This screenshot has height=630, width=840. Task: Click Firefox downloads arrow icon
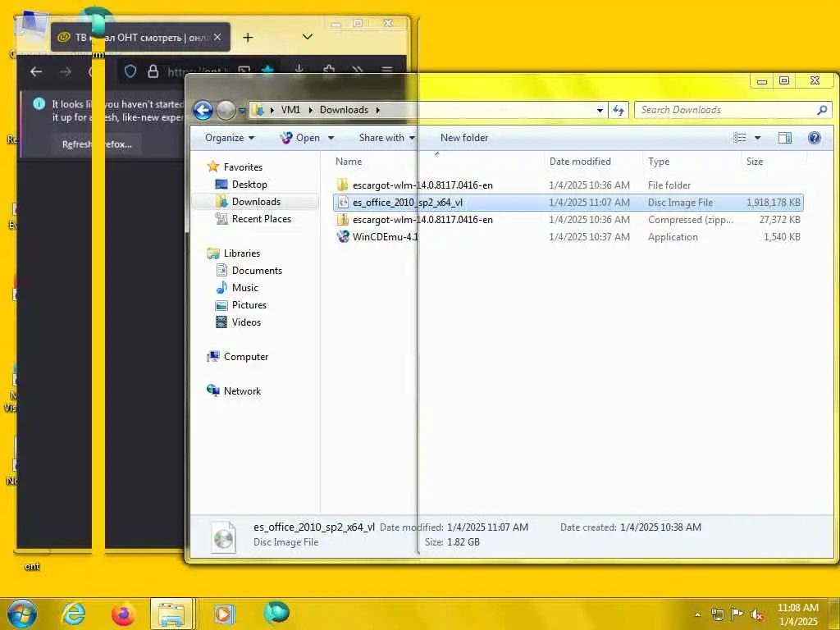(299, 71)
